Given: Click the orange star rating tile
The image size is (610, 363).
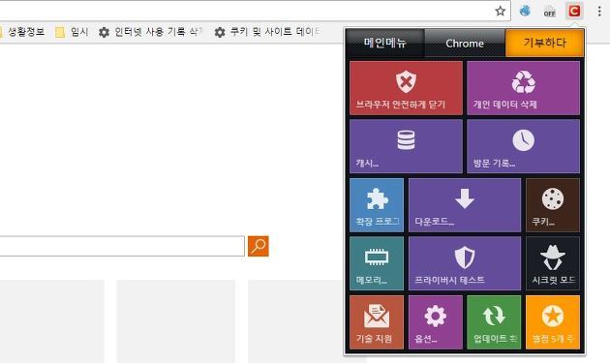Looking at the screenshot, I should pyautogui.click(x=553, y=322).
